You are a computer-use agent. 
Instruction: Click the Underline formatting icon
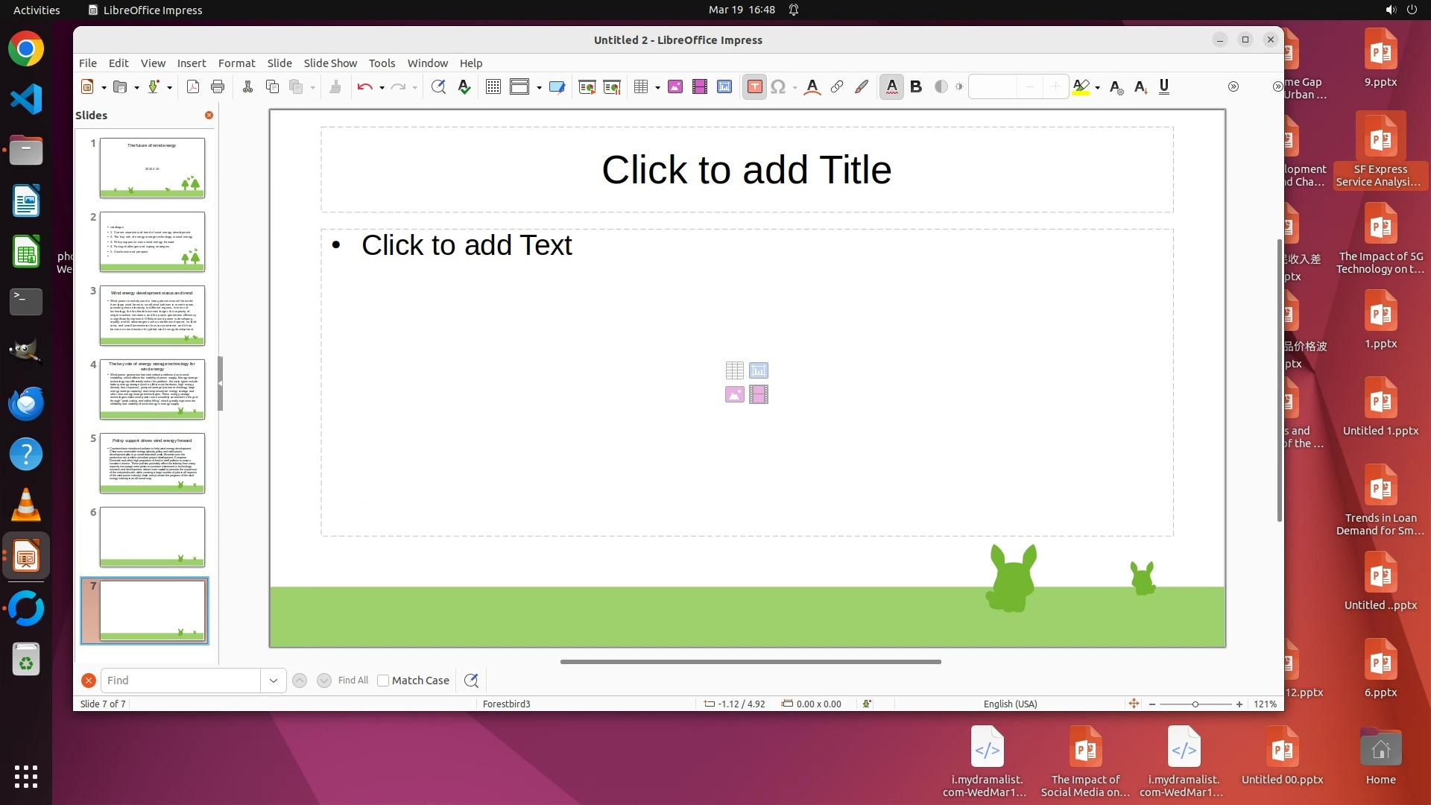[x=1164, y=87]
